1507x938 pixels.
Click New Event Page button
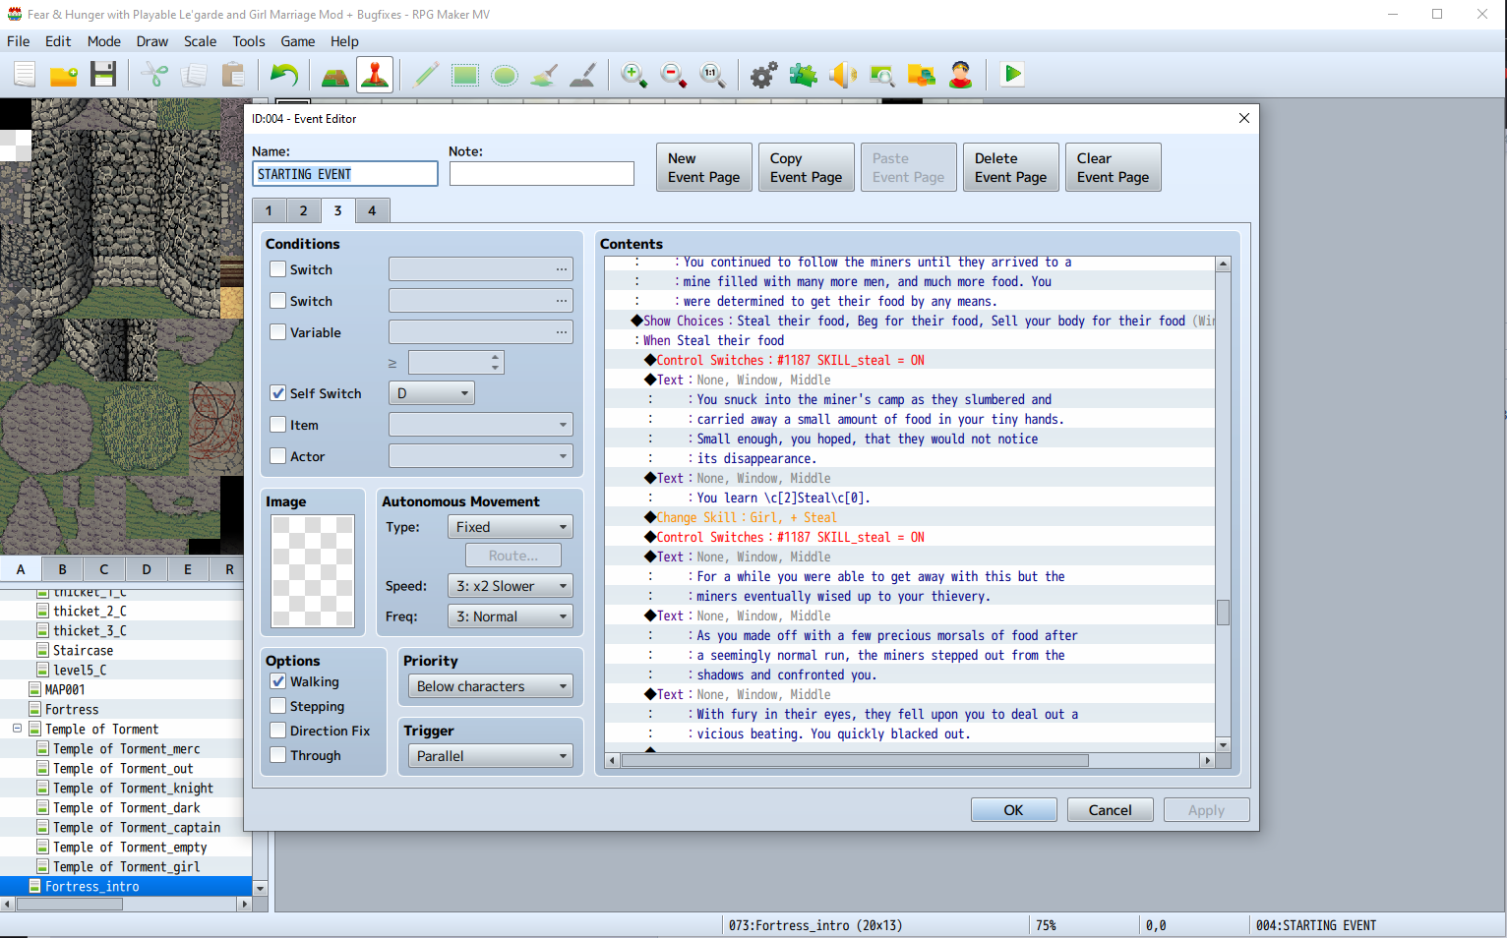point(704,167)
